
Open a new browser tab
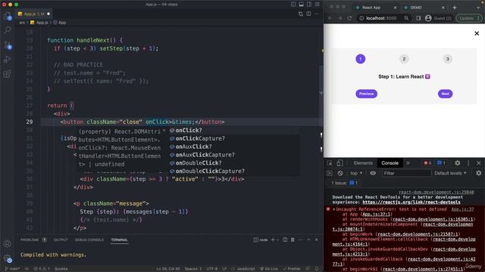point(455,8)
